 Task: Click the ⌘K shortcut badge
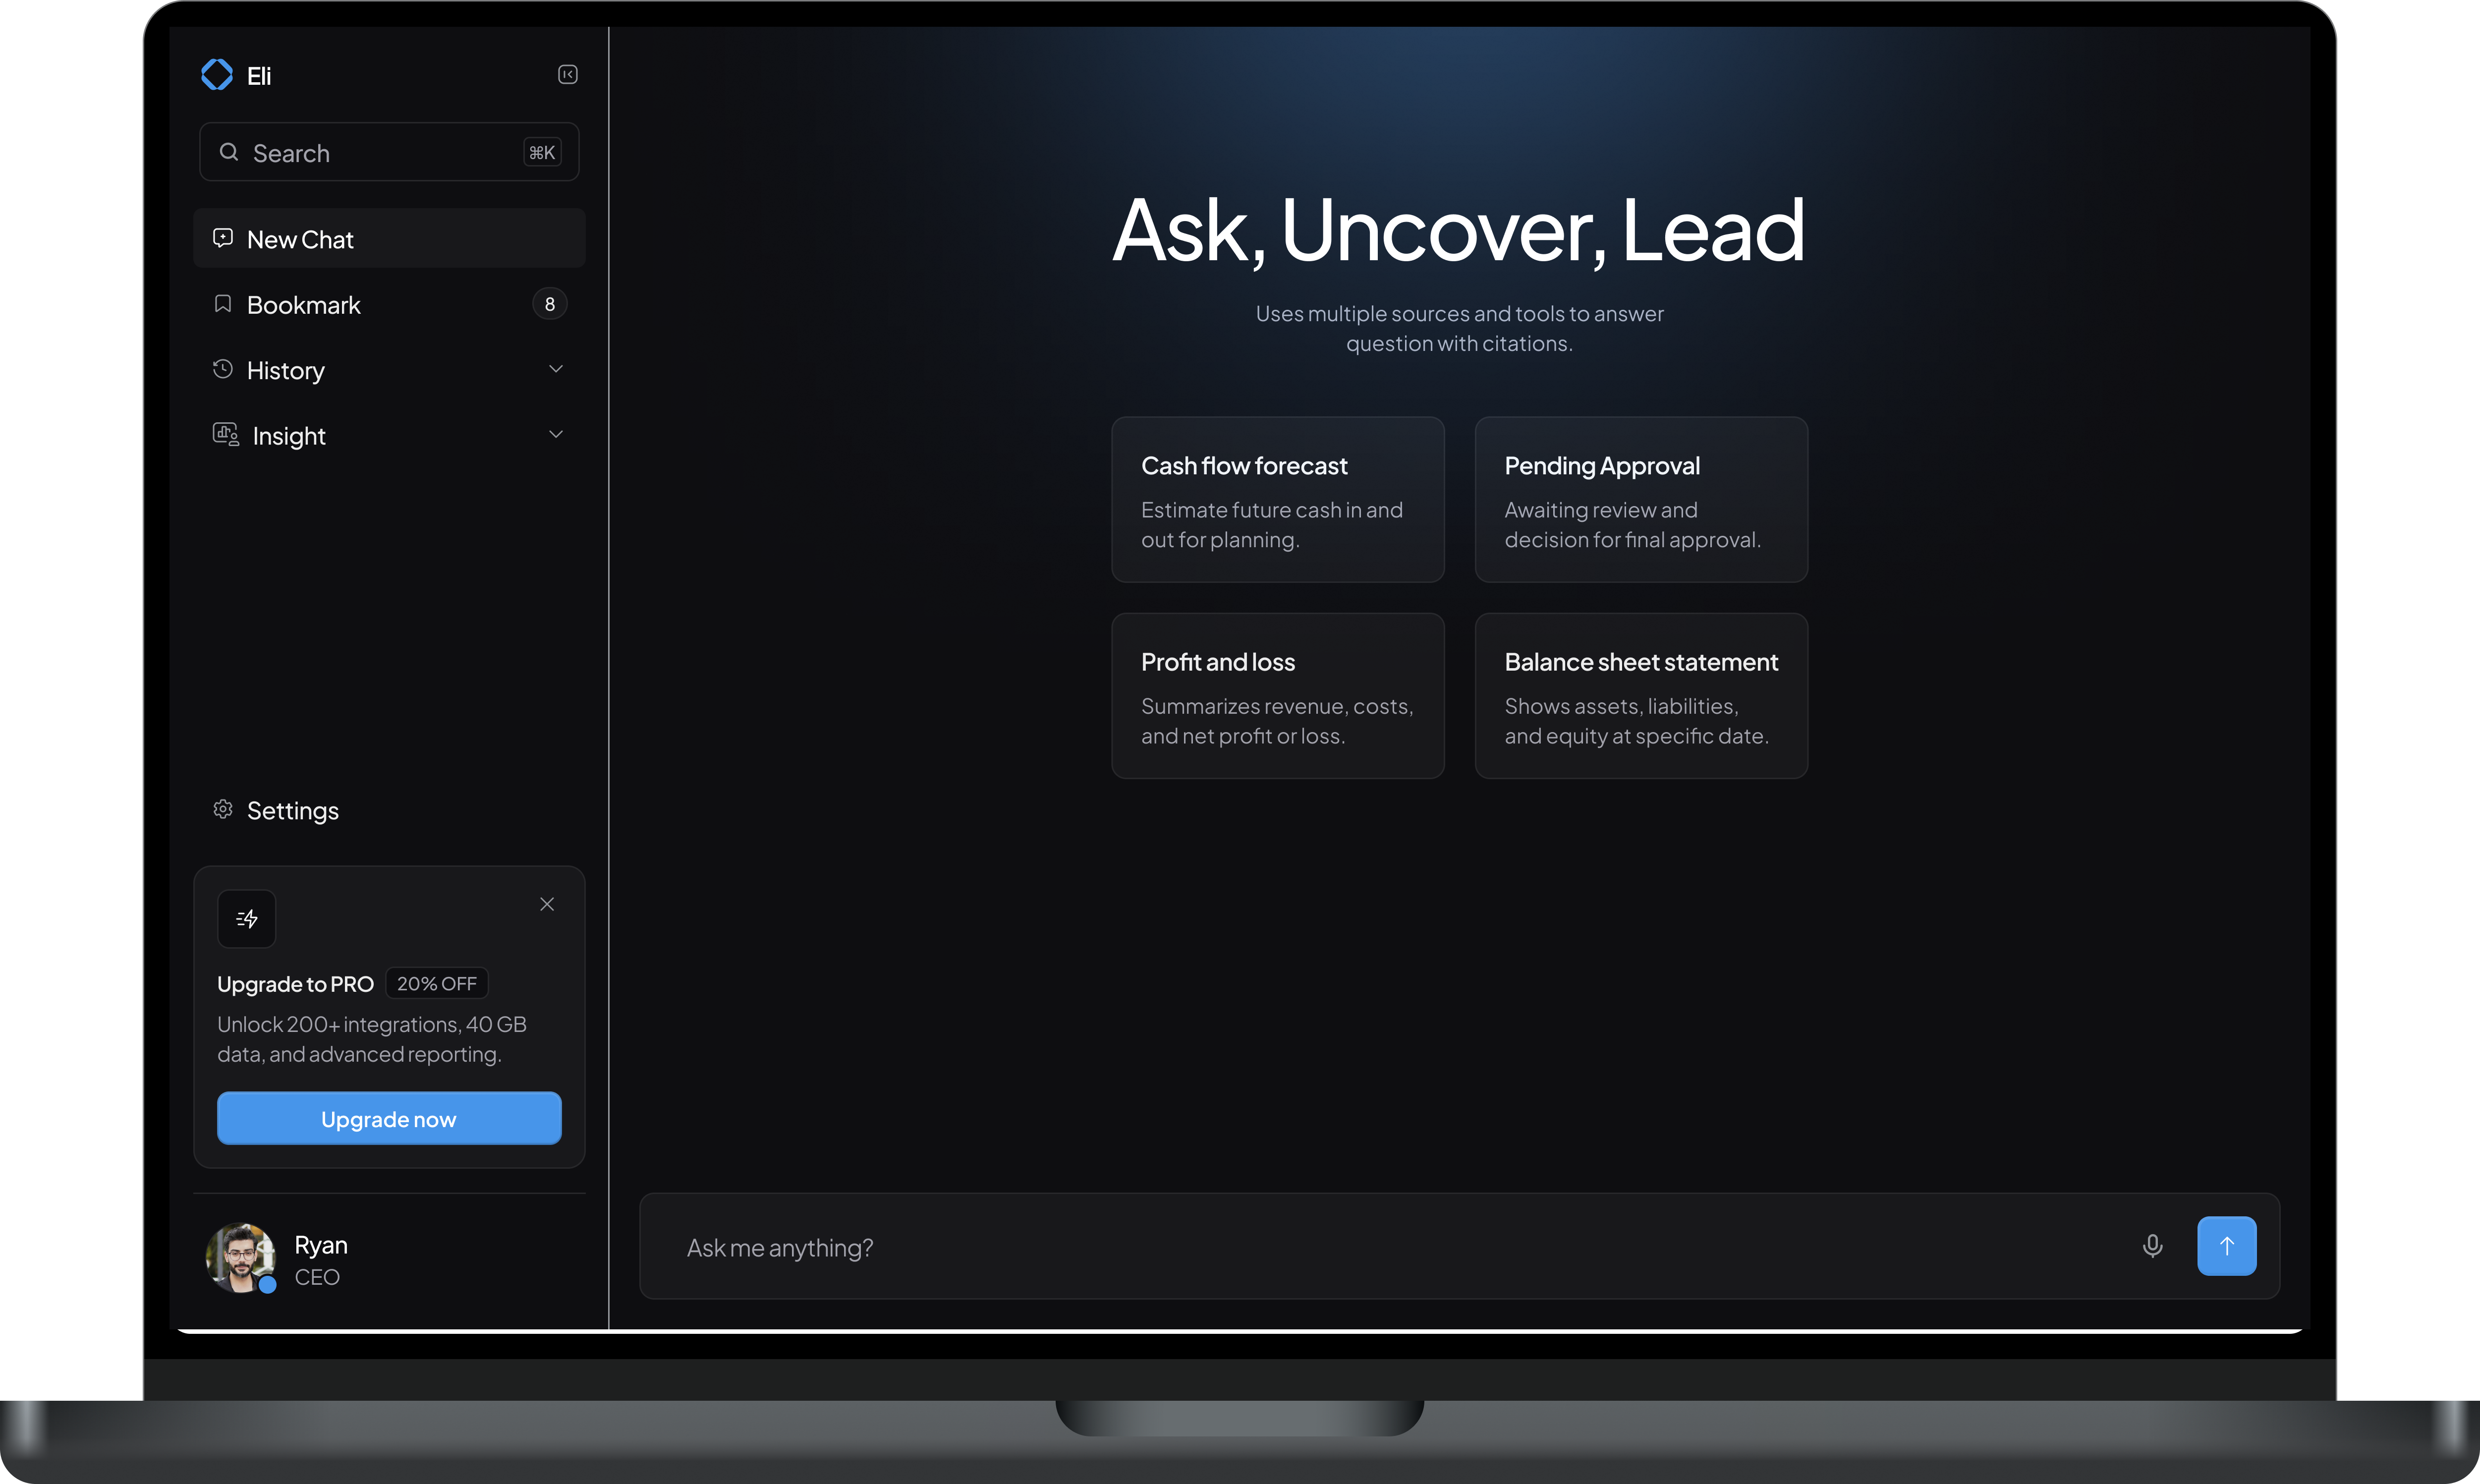pyautogui.click(x=542, y=152)
